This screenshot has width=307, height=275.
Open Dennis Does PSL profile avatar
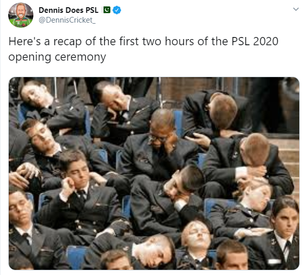pos(21,15)
